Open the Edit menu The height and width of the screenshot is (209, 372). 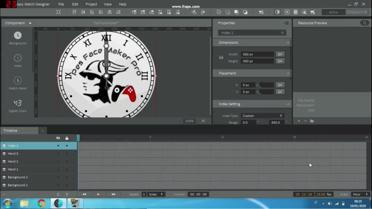pos(75,4)
